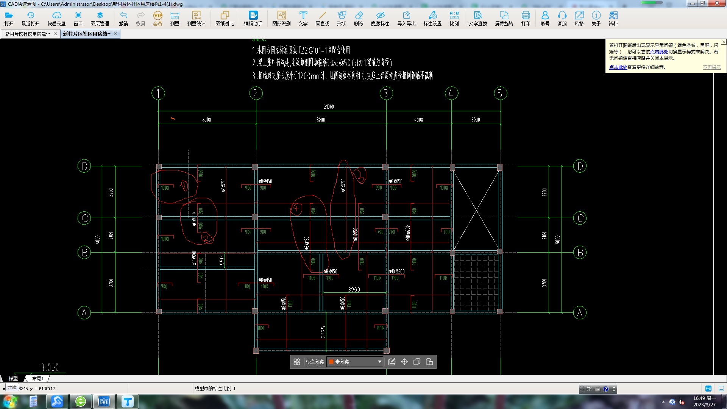This screenshot has height=409, width=727.
Task: Click the 打印 print icon
Action: tap(526, 18)
